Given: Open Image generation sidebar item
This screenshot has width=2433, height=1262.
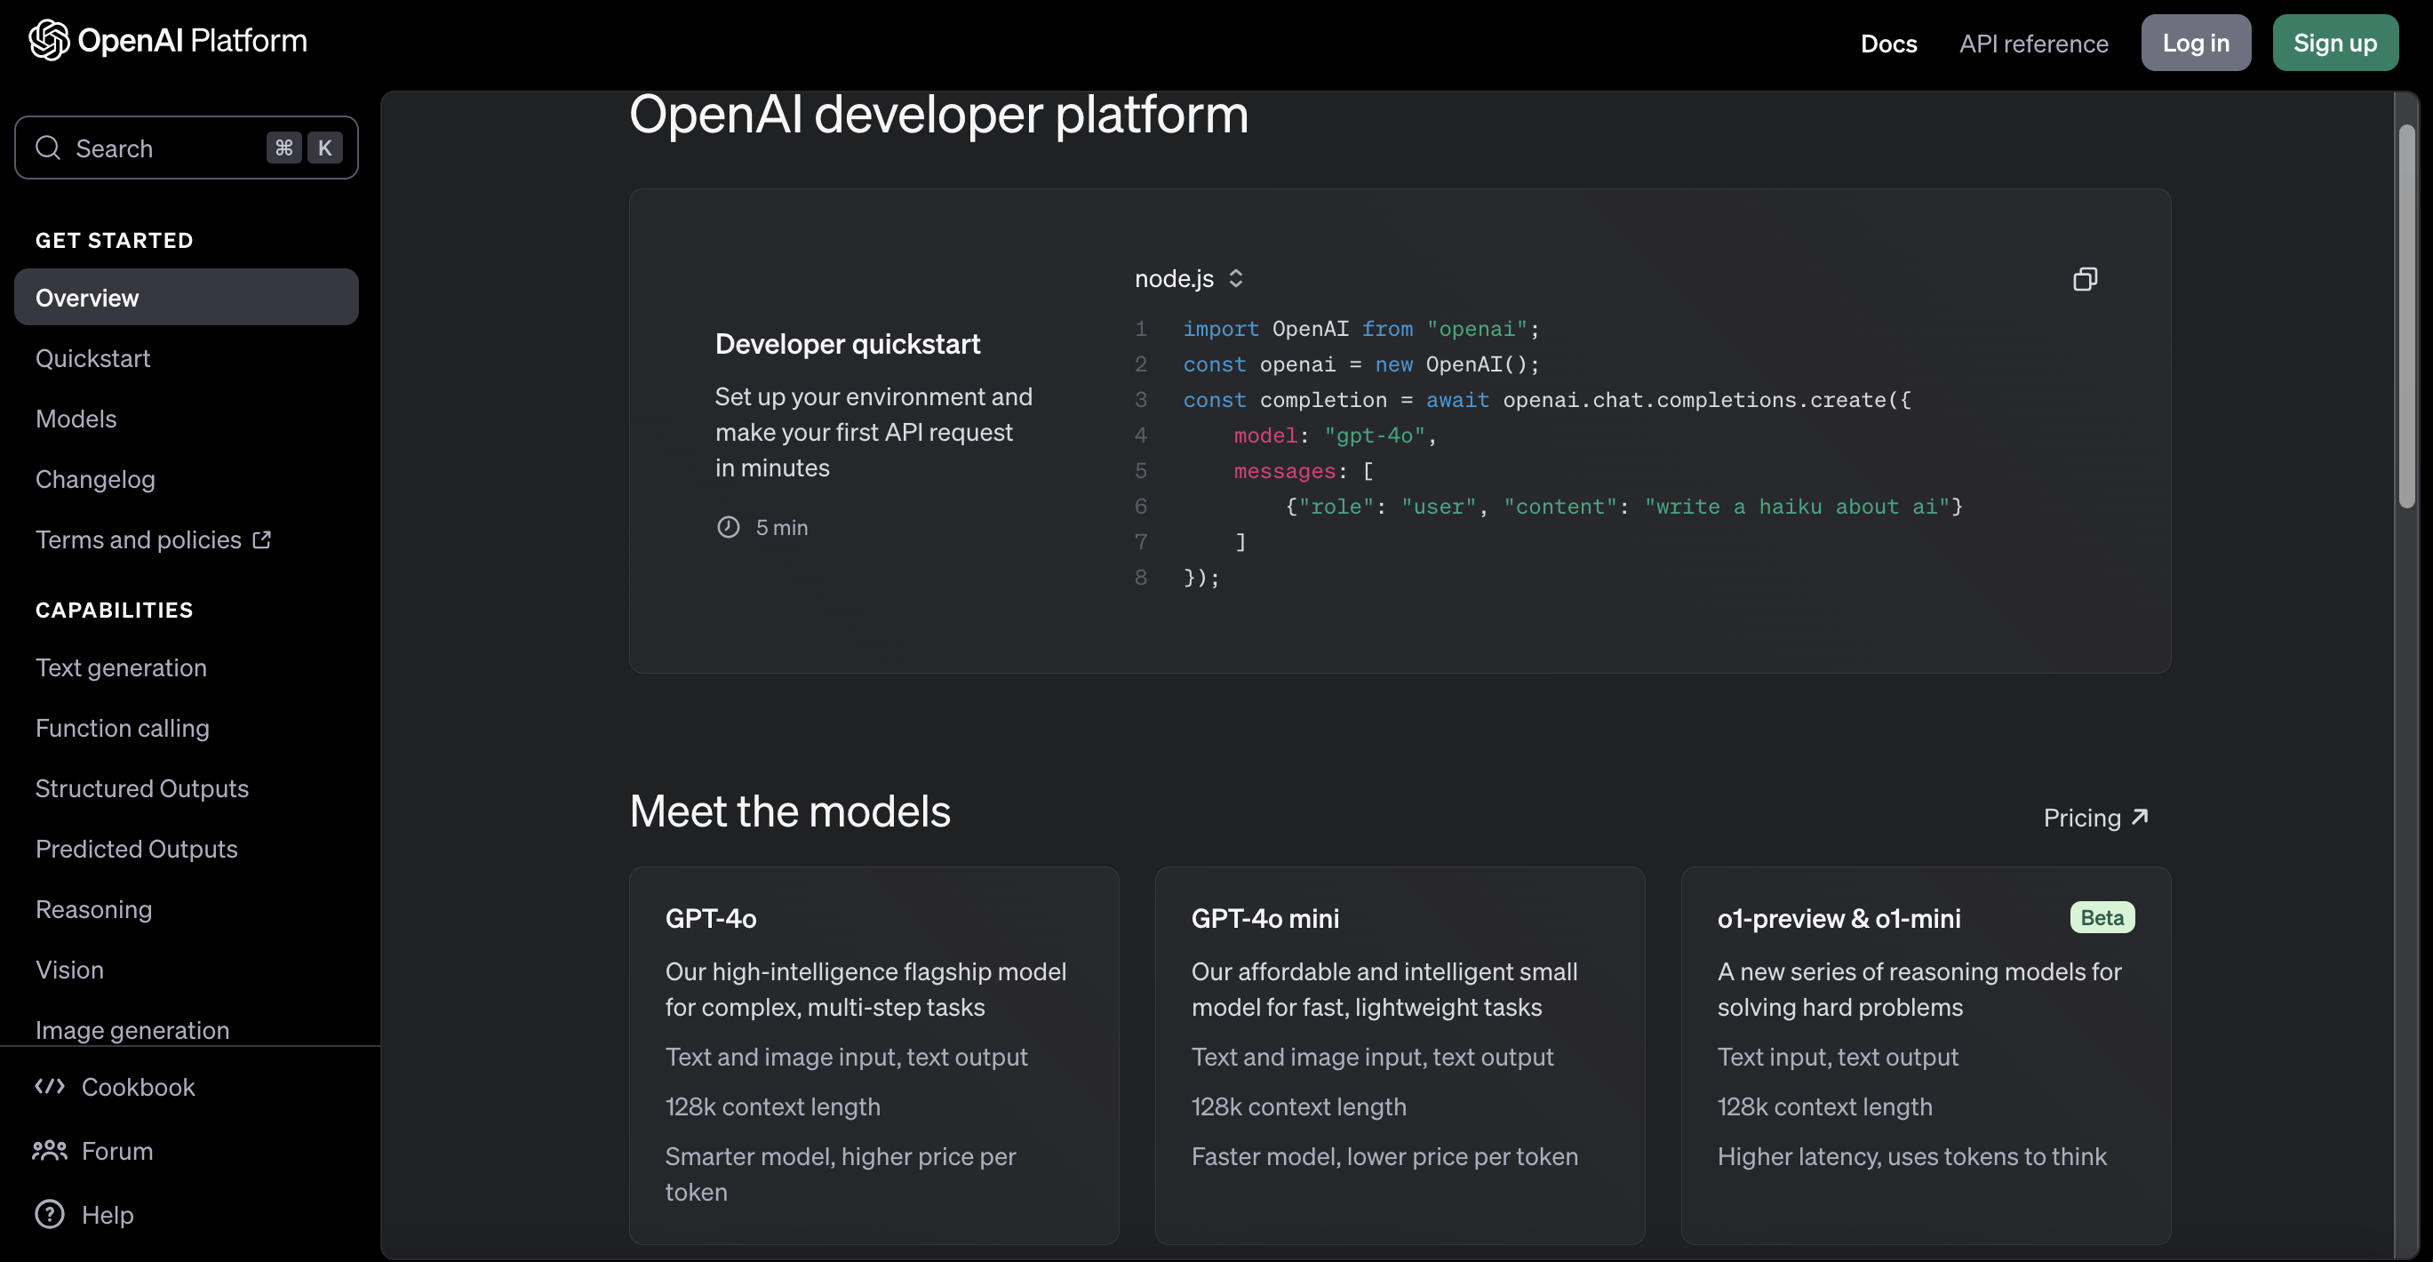Looking at the screenshot, I should click(132, 1030).
